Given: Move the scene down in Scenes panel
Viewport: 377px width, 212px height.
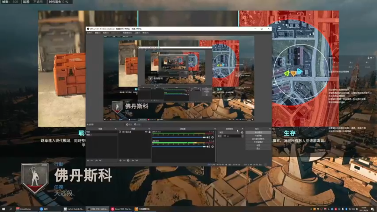Looking at the screenshot, I should point(100,160).
